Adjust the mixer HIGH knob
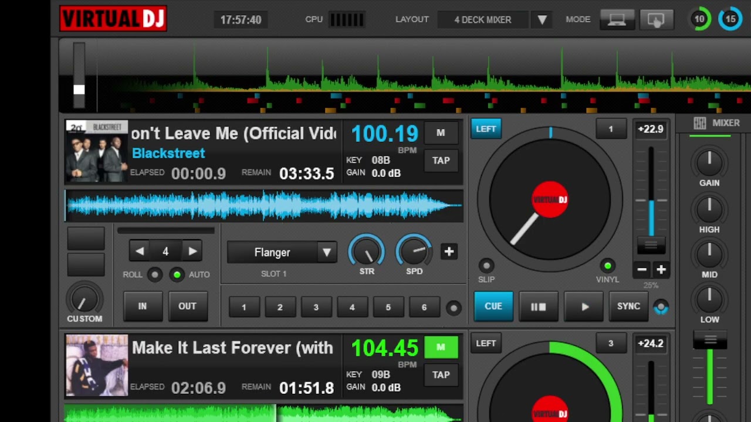 point(709,209)
